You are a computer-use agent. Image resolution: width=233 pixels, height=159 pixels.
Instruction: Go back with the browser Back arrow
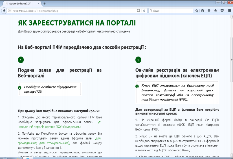pyautogui.click(x=4, y=10)
